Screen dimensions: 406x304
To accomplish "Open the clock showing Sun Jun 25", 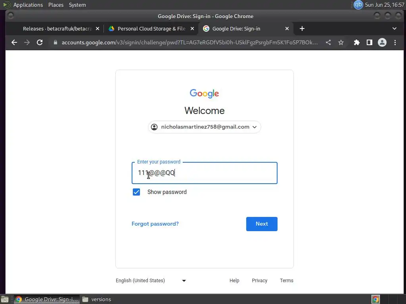I will pyautogui.click(x=385, y=5).
